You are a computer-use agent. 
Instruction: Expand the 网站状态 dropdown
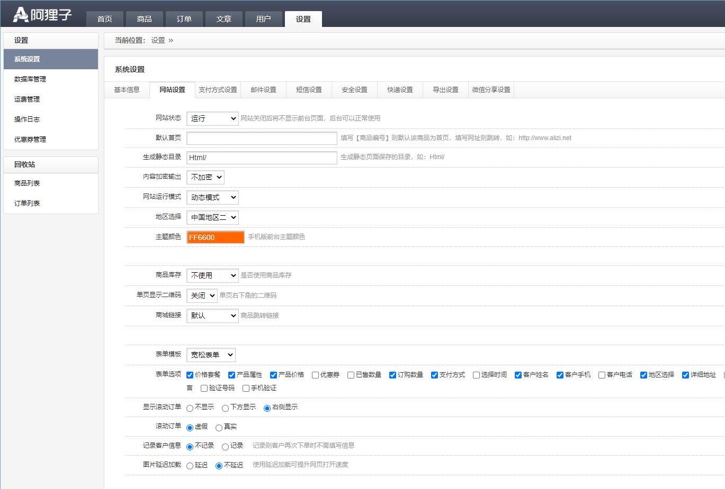point(212,118)
